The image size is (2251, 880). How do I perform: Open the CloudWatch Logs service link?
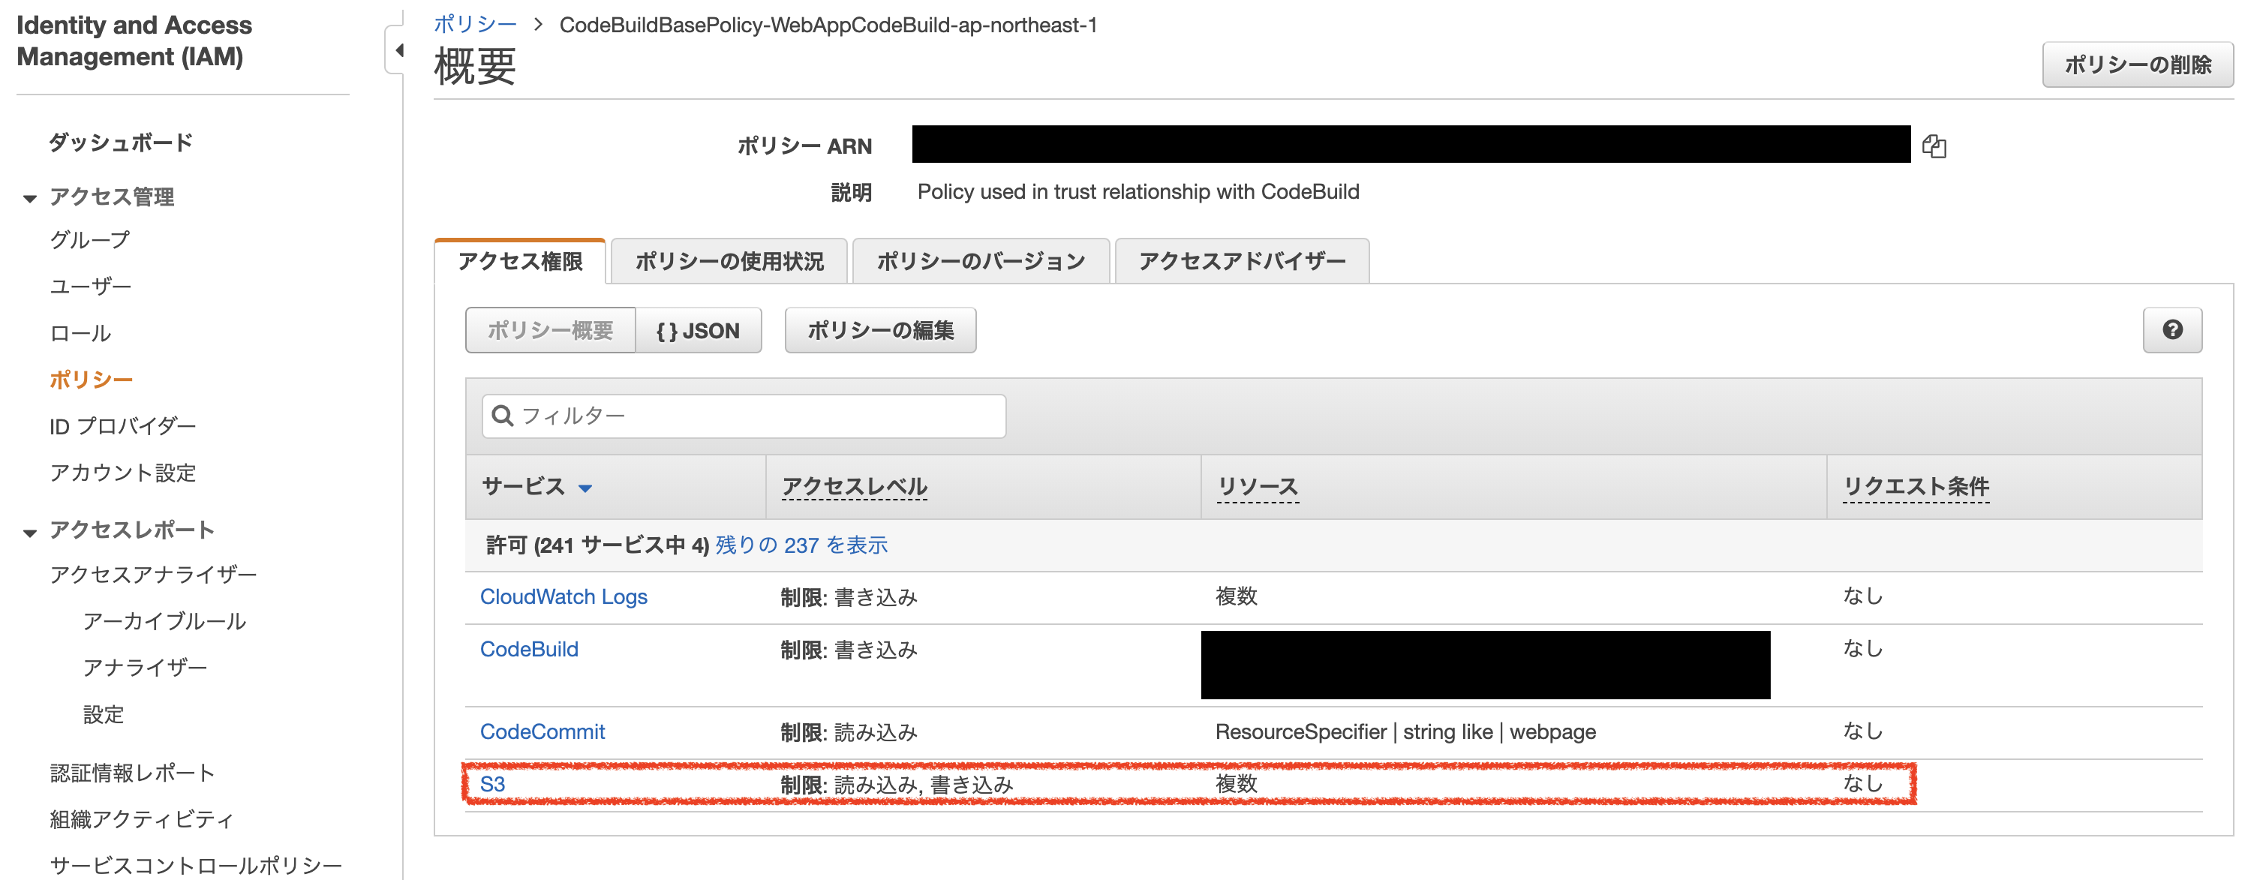pos(564,597)
